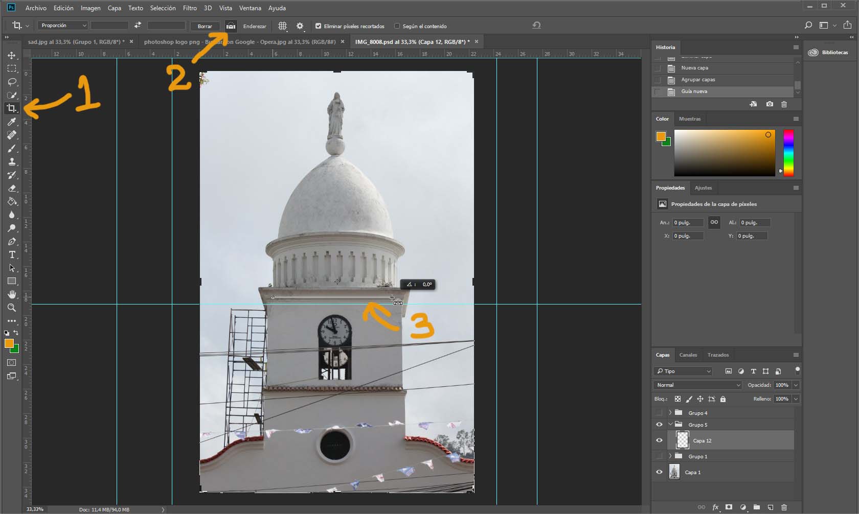Delete current state in Historia panel
This screenshot has width=859, height=514.
[784, 104]
